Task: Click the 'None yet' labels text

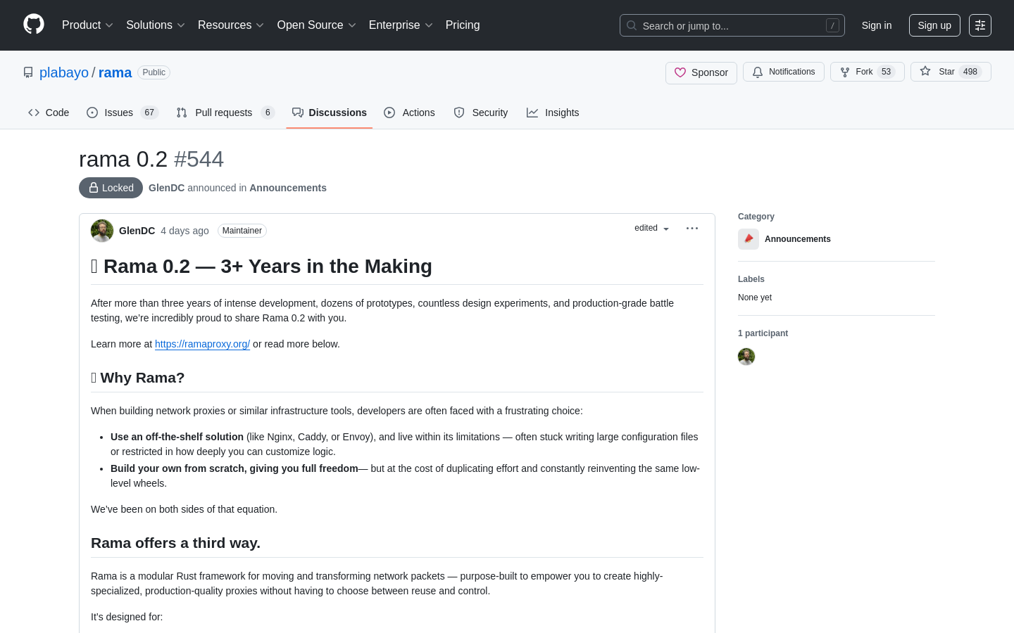Action: pyautogui.click(x=755, y=298)
